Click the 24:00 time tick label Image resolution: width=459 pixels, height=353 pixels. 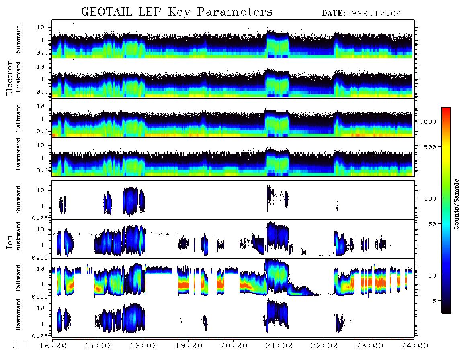point(415,346)
